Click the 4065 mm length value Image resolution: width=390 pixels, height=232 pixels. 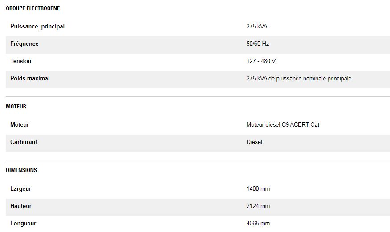pyautogui.click(x=258, y=224)
